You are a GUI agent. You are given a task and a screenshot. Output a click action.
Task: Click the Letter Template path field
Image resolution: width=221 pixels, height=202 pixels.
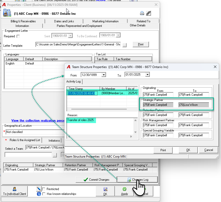pyautogui.click(x=78, y=44)
